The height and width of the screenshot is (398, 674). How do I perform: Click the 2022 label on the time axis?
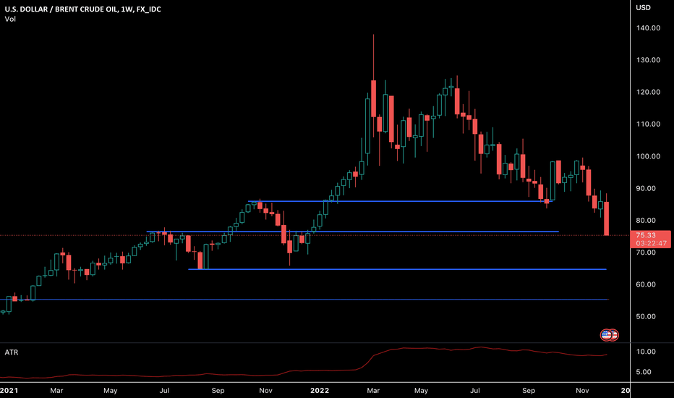(x=320, y=390)
